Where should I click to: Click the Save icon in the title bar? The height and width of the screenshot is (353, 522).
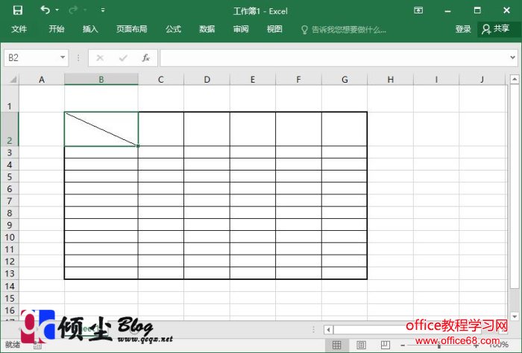(x=18, y=10)
